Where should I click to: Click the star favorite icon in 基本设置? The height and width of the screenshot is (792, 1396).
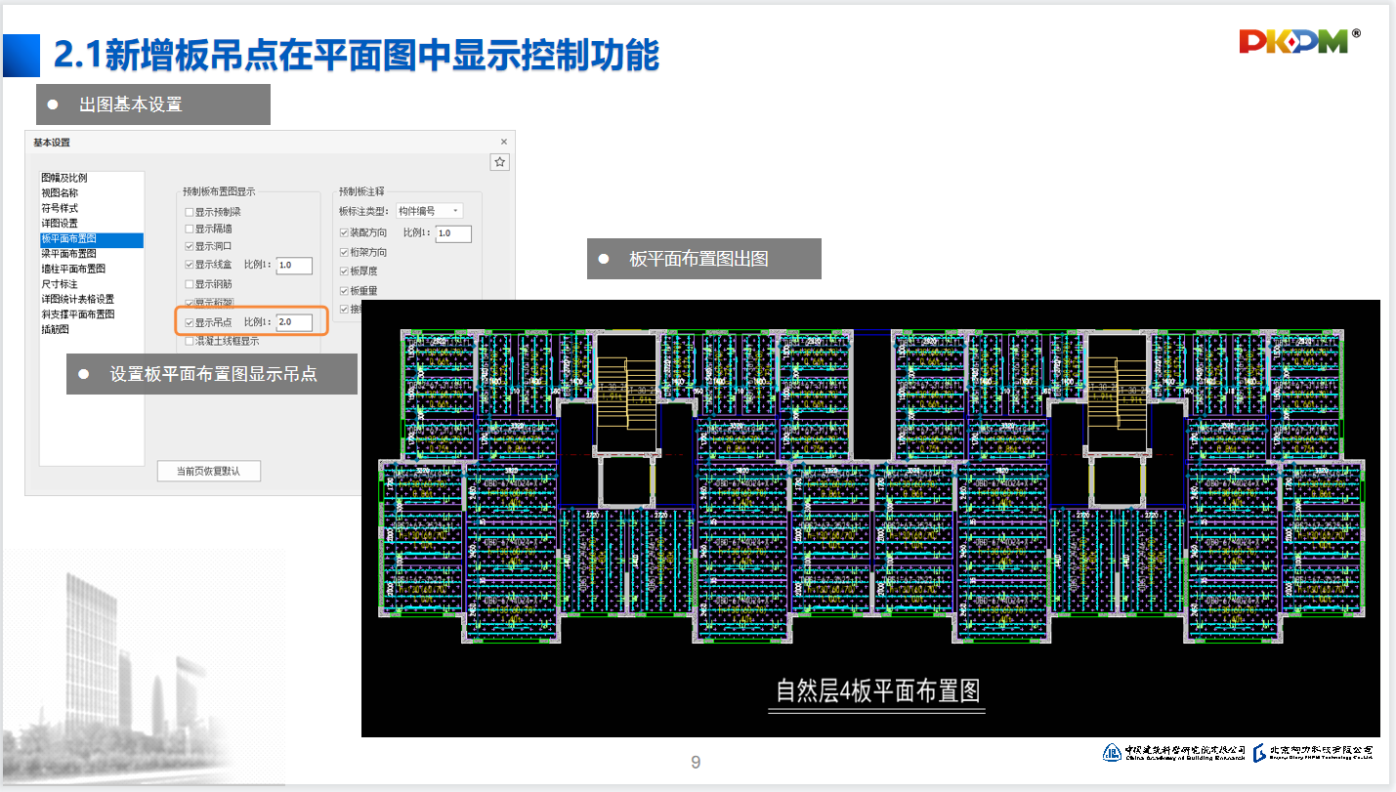click(x=500, y=162)
